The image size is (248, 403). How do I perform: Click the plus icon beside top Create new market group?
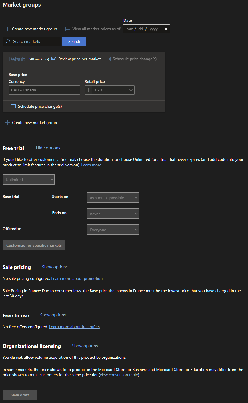pyautogui.click(x=7, y=29)
